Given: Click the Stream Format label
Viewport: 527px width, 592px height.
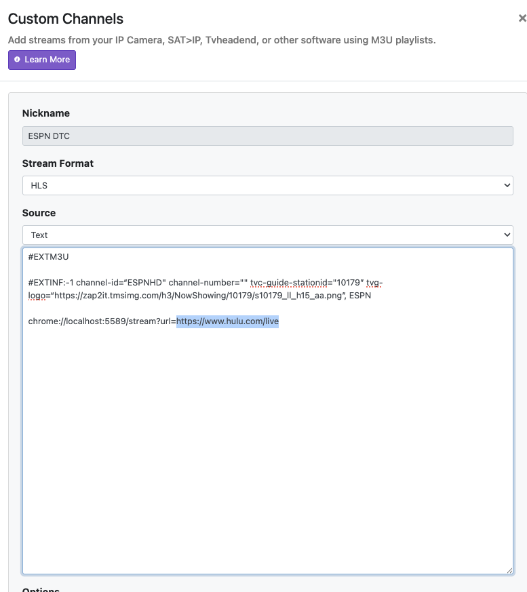Looking at the screenshot, I should 58,163.
